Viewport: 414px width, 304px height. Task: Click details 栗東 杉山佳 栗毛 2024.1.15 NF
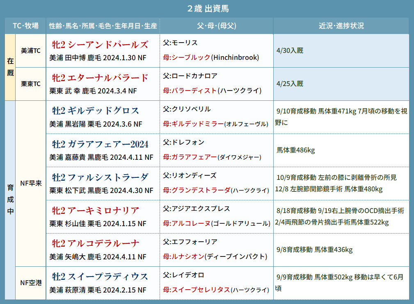(x=98, y=224)
